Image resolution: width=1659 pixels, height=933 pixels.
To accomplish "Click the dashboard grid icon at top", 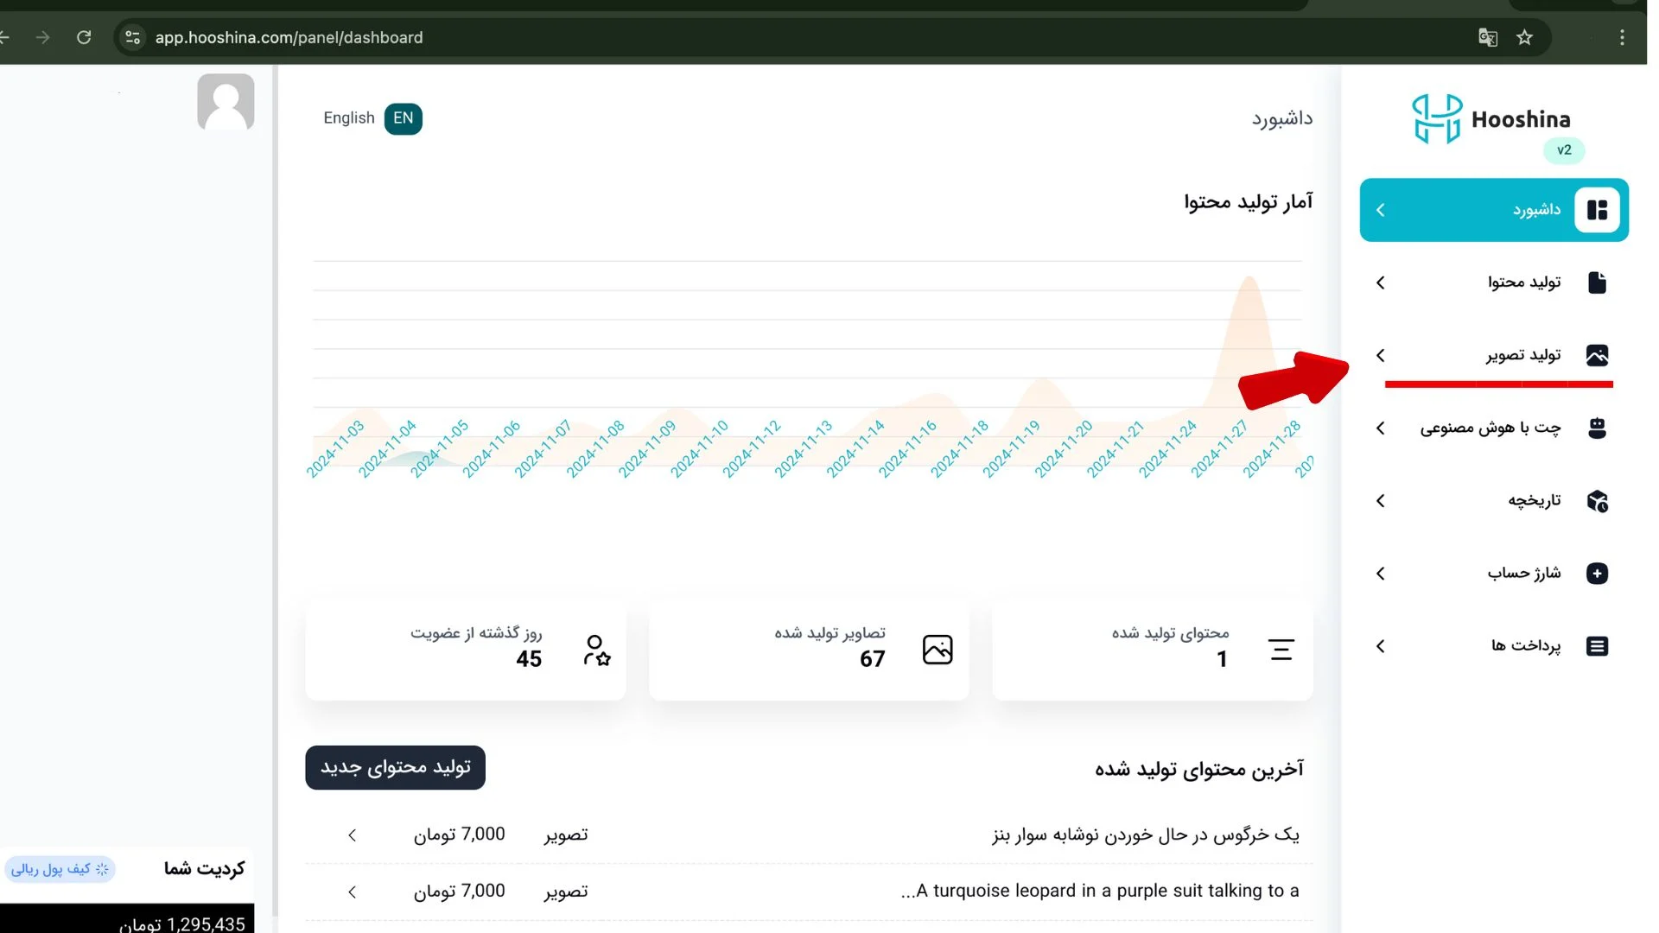I will 1596,210.
